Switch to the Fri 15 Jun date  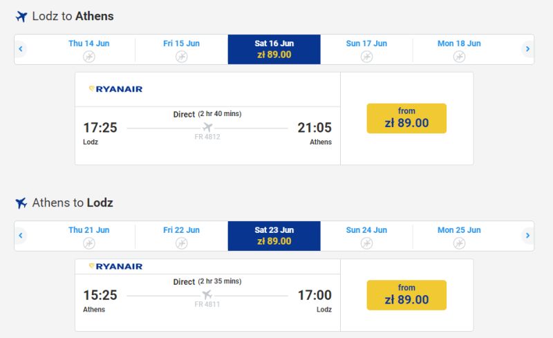point(181,49)
